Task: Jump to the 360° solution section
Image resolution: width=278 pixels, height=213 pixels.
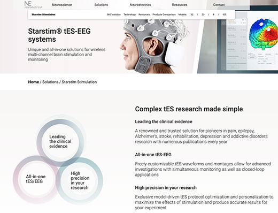Action: pos(114,14)
